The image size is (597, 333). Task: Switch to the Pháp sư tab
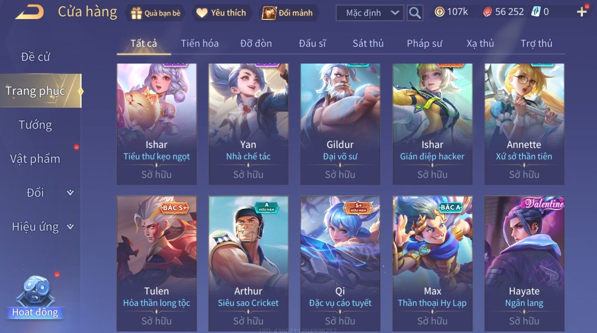(424, 43)
